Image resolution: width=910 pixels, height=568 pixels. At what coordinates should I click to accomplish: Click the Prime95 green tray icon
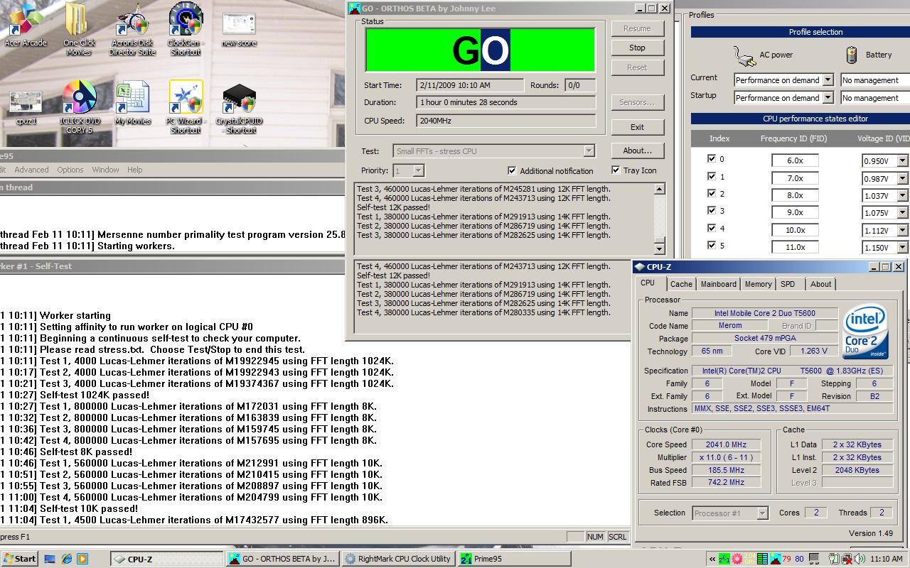pos(724,559)
